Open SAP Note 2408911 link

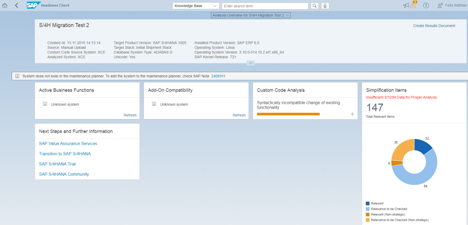coord(218,76)
